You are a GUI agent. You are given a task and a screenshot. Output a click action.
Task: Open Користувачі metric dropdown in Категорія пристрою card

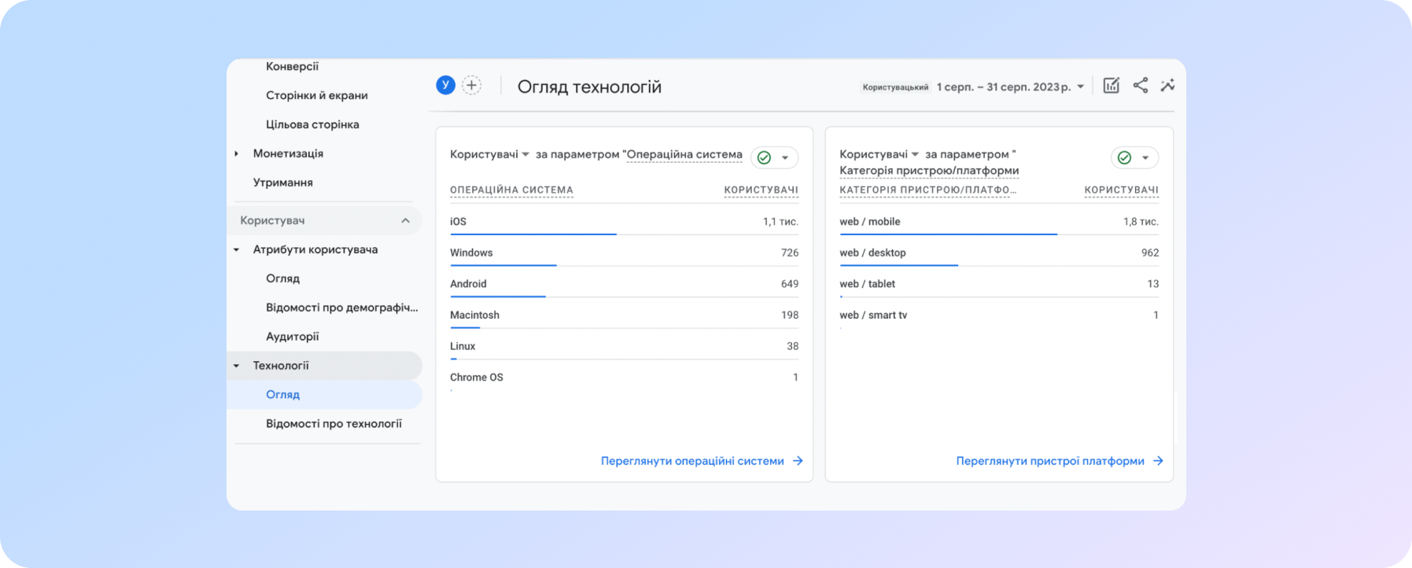[879, 154]
